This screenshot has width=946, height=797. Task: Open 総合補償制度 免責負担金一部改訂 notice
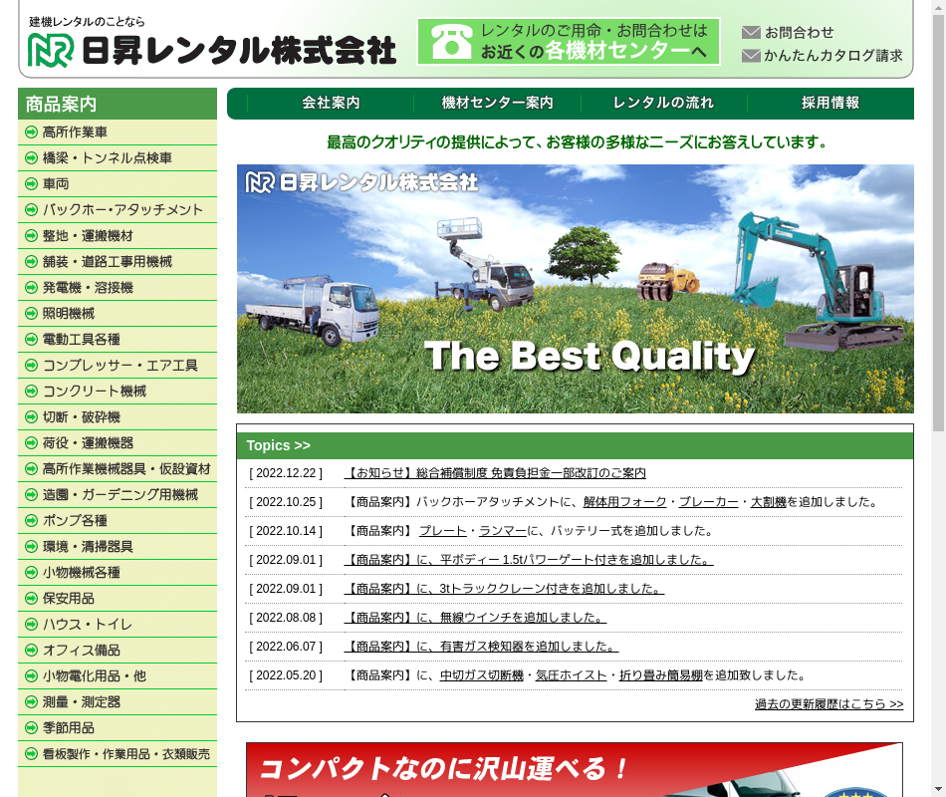(x=495, y=473)
